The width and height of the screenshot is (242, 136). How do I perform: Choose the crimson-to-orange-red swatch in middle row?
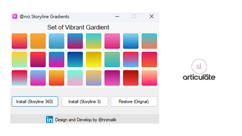pos(149,60)
